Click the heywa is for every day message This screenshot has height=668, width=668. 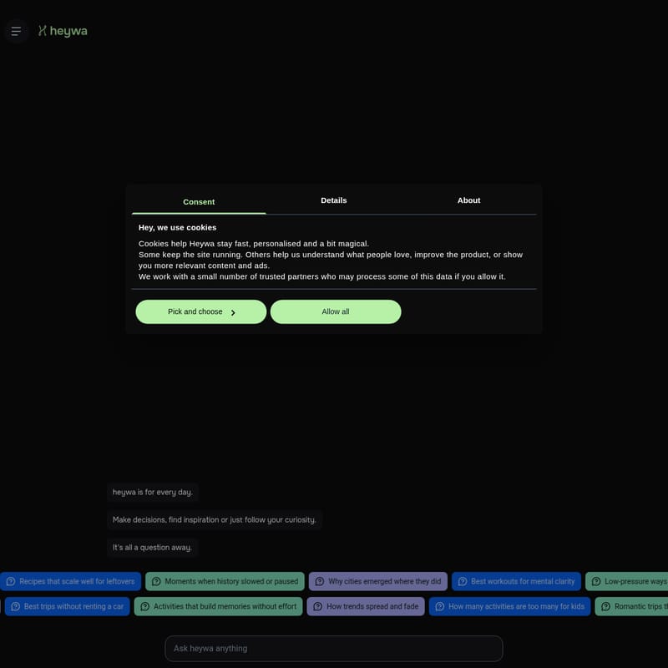tap(153, 492)
